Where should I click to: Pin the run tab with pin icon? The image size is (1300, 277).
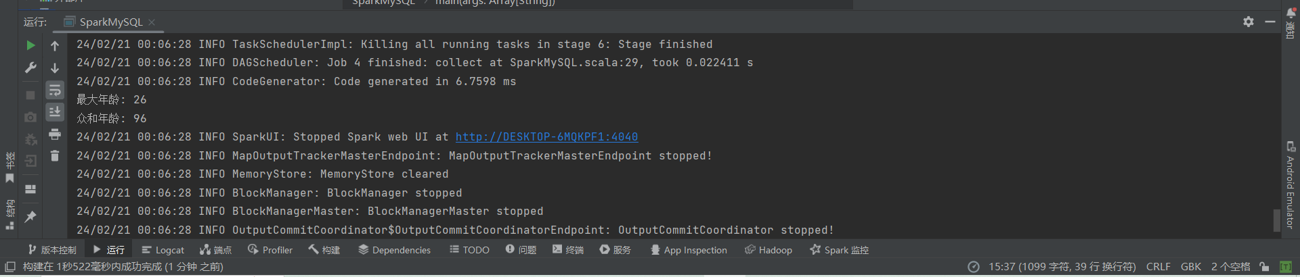30,217
